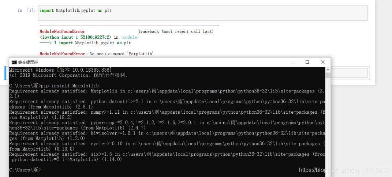
Task: Click the 命令提示符 title bar text
Action: point(28,62)
